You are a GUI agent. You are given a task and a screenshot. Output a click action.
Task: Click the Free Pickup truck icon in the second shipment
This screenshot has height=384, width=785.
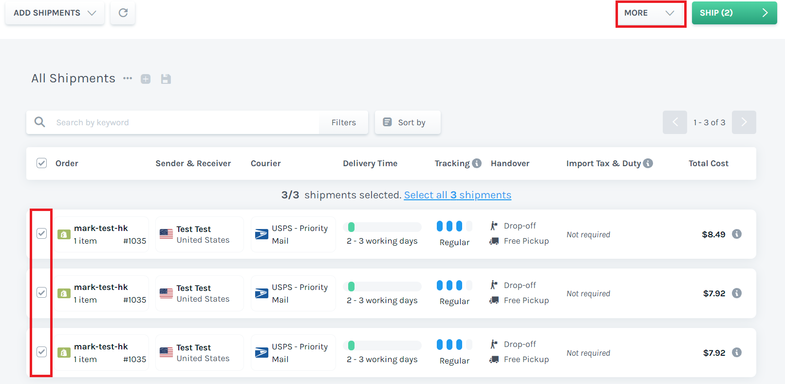point(494,300)
